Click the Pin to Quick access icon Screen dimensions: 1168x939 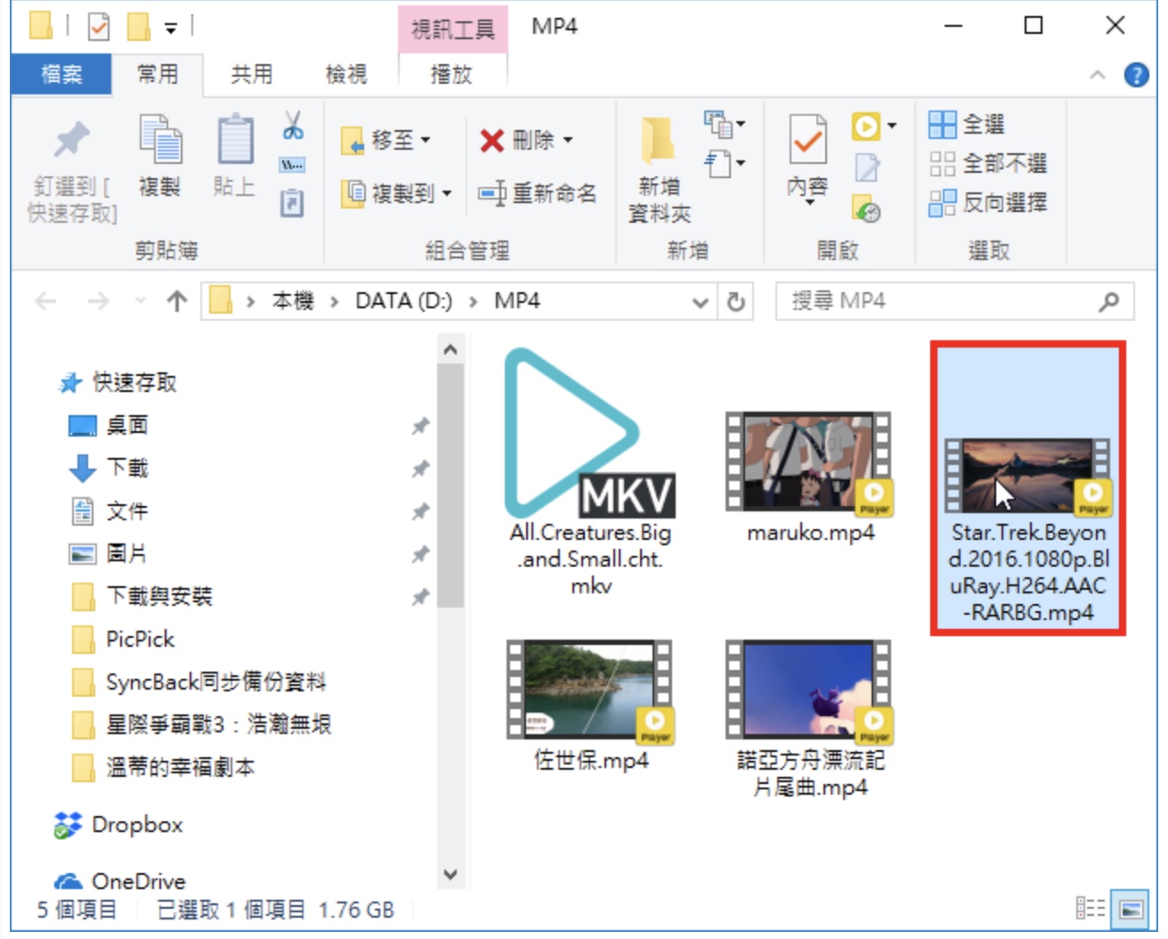[71, 139]
